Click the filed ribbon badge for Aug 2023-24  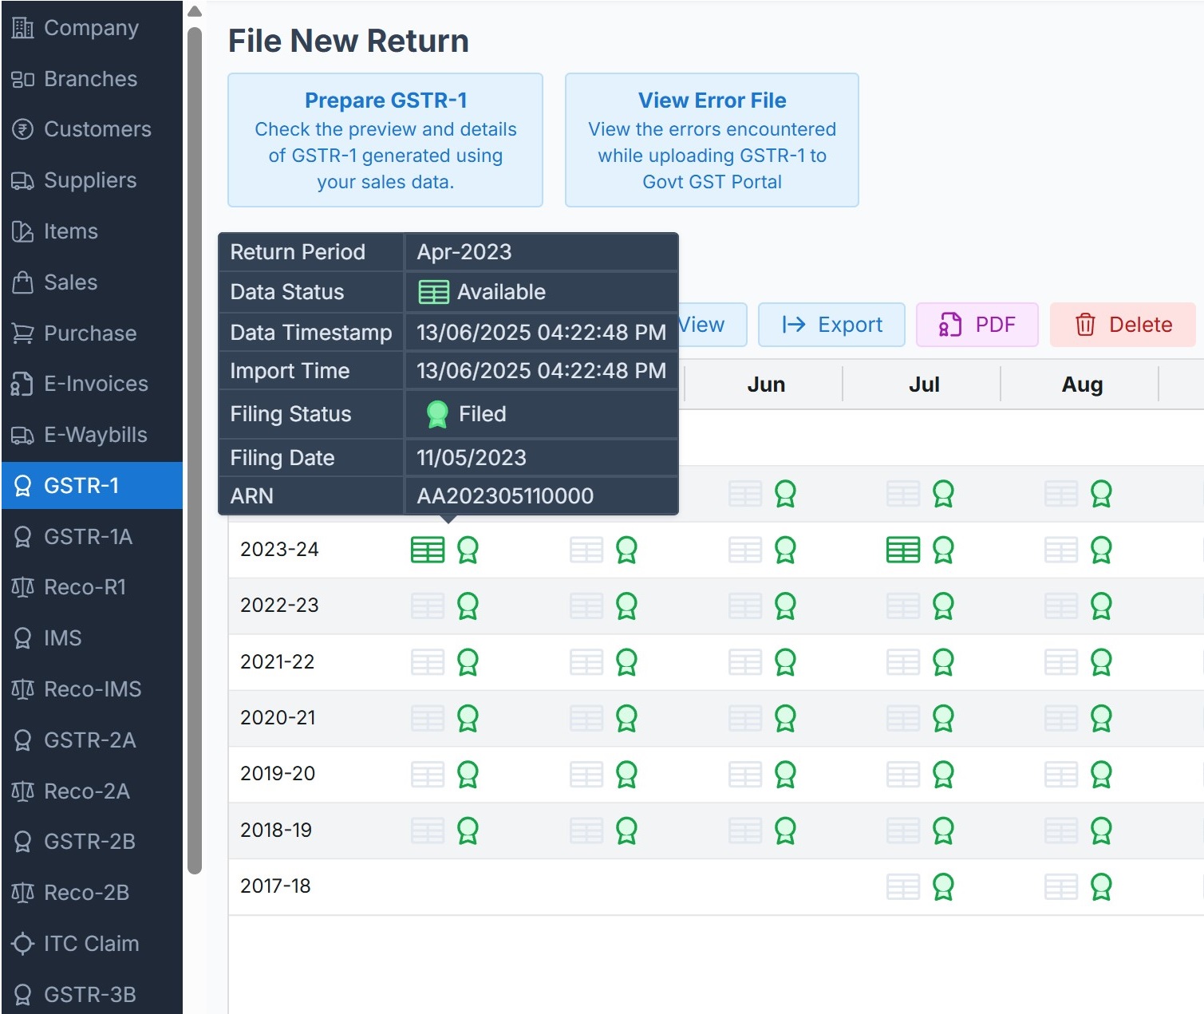click(x=1101, y=550)
